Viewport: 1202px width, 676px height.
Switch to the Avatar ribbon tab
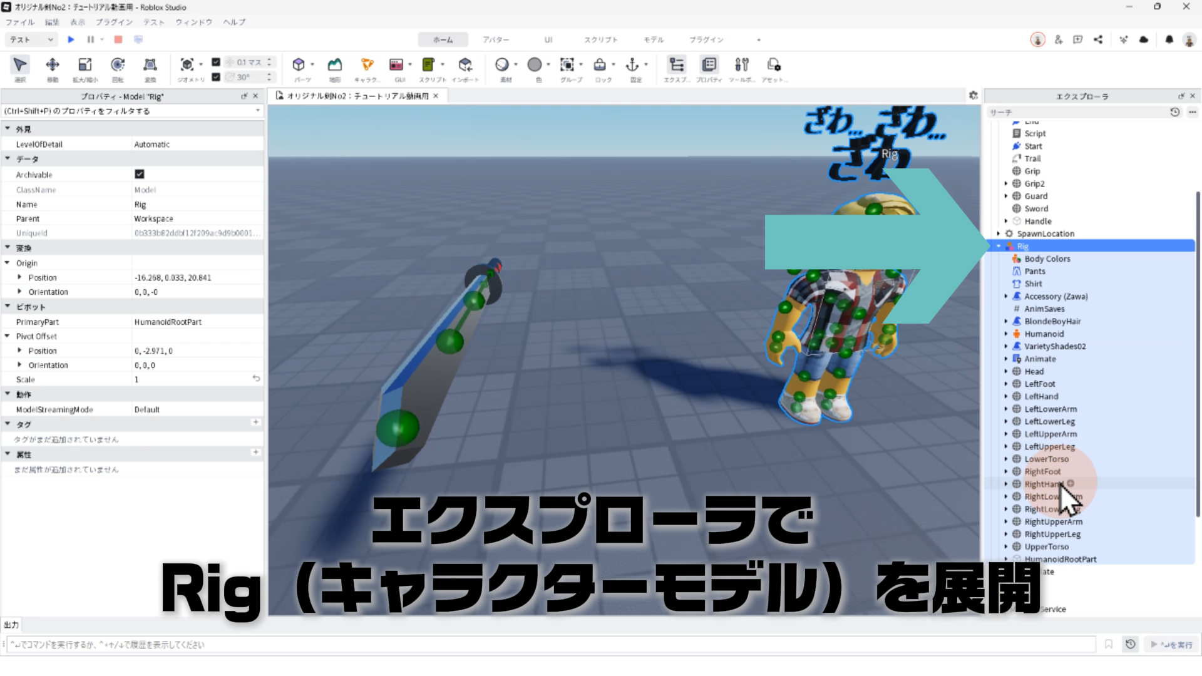point(495,39)
